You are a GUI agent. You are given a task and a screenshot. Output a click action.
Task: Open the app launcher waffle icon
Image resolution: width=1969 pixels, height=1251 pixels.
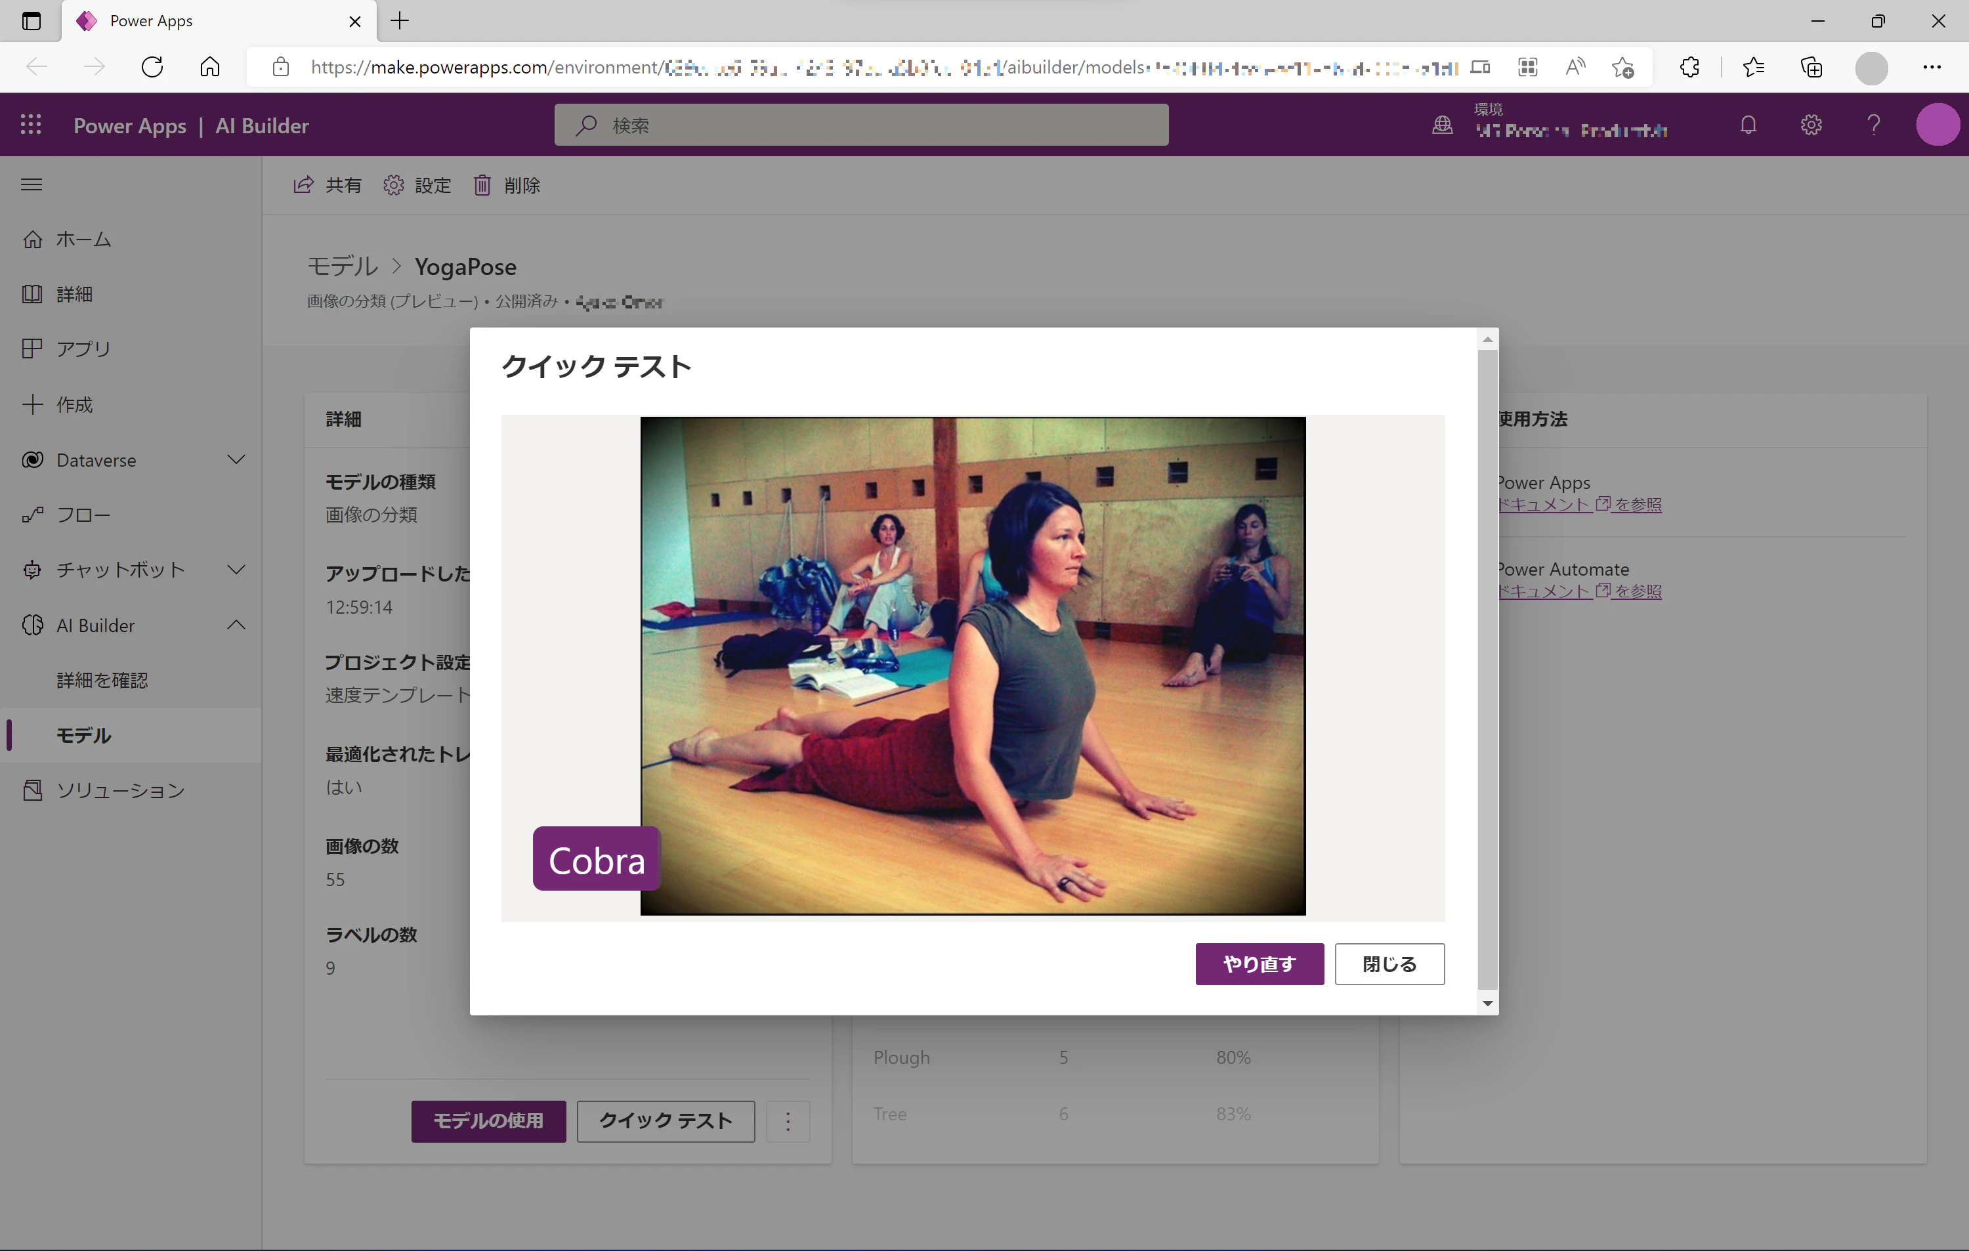(x=31, y=125)
